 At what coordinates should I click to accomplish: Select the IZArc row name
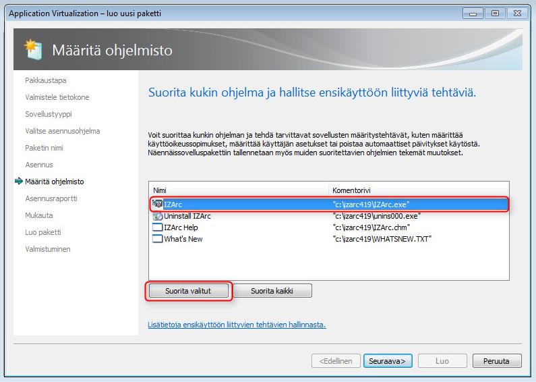tap(173, 204)
